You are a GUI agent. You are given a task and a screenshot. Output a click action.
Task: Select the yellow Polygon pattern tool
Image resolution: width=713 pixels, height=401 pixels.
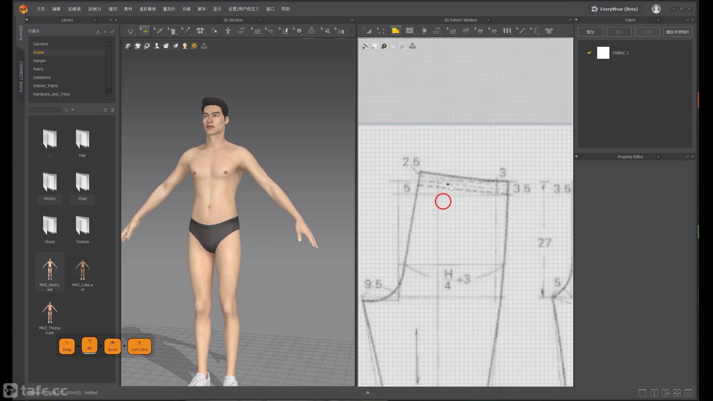click(395, 31)
